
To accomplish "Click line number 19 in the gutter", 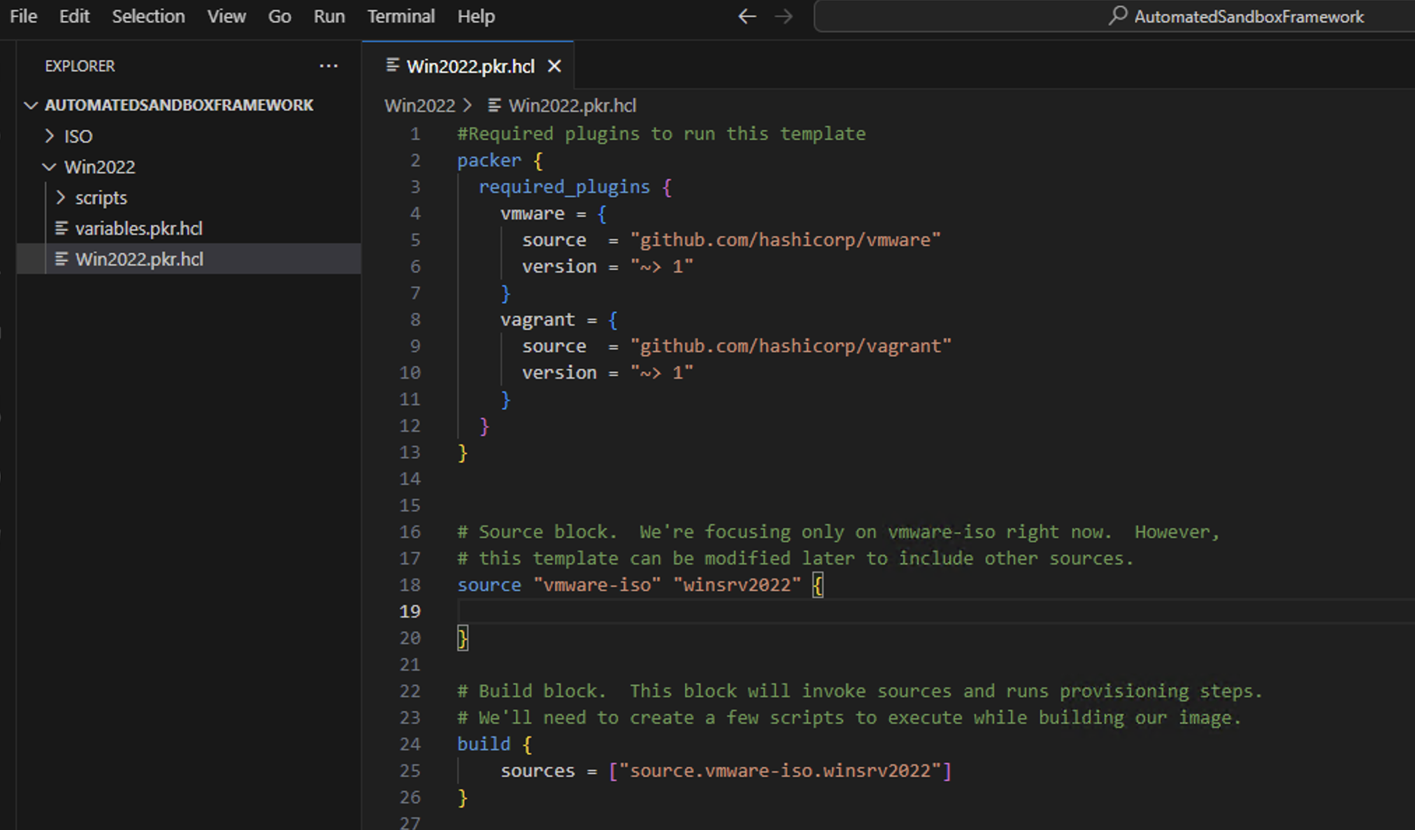I will click(410, 611).
